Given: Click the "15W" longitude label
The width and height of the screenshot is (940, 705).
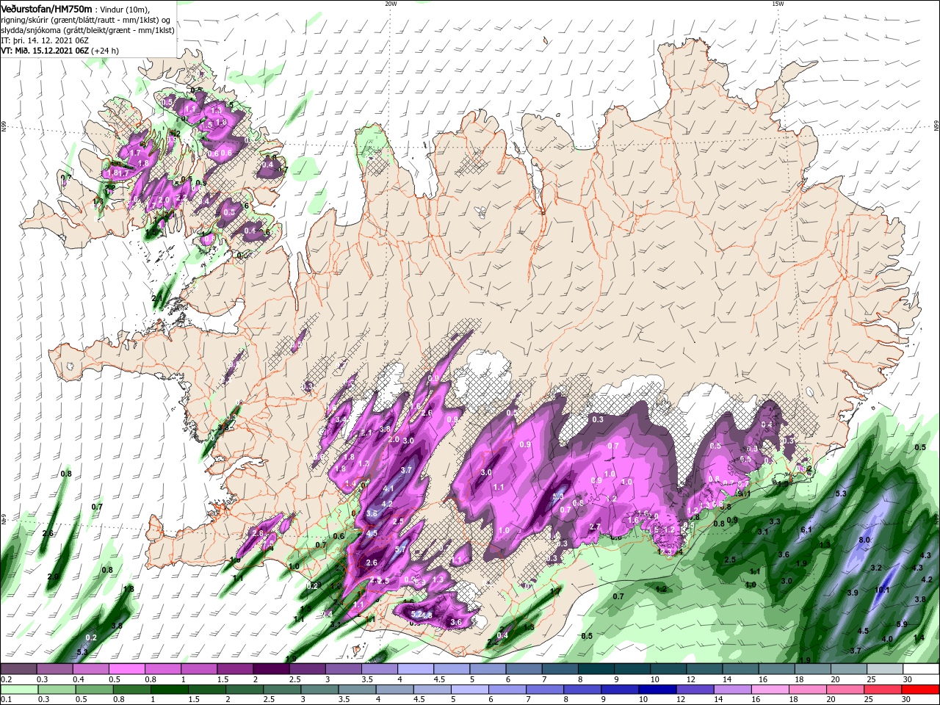Looking at the screenshot, I should 778,4.
